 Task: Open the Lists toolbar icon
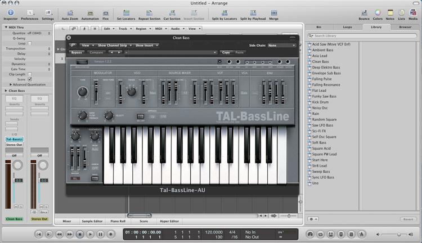pos(401,12)
